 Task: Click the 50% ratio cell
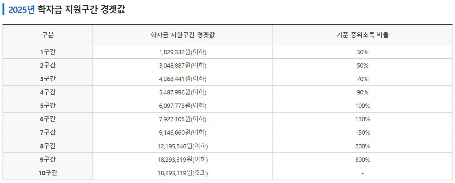click(362, 66)
